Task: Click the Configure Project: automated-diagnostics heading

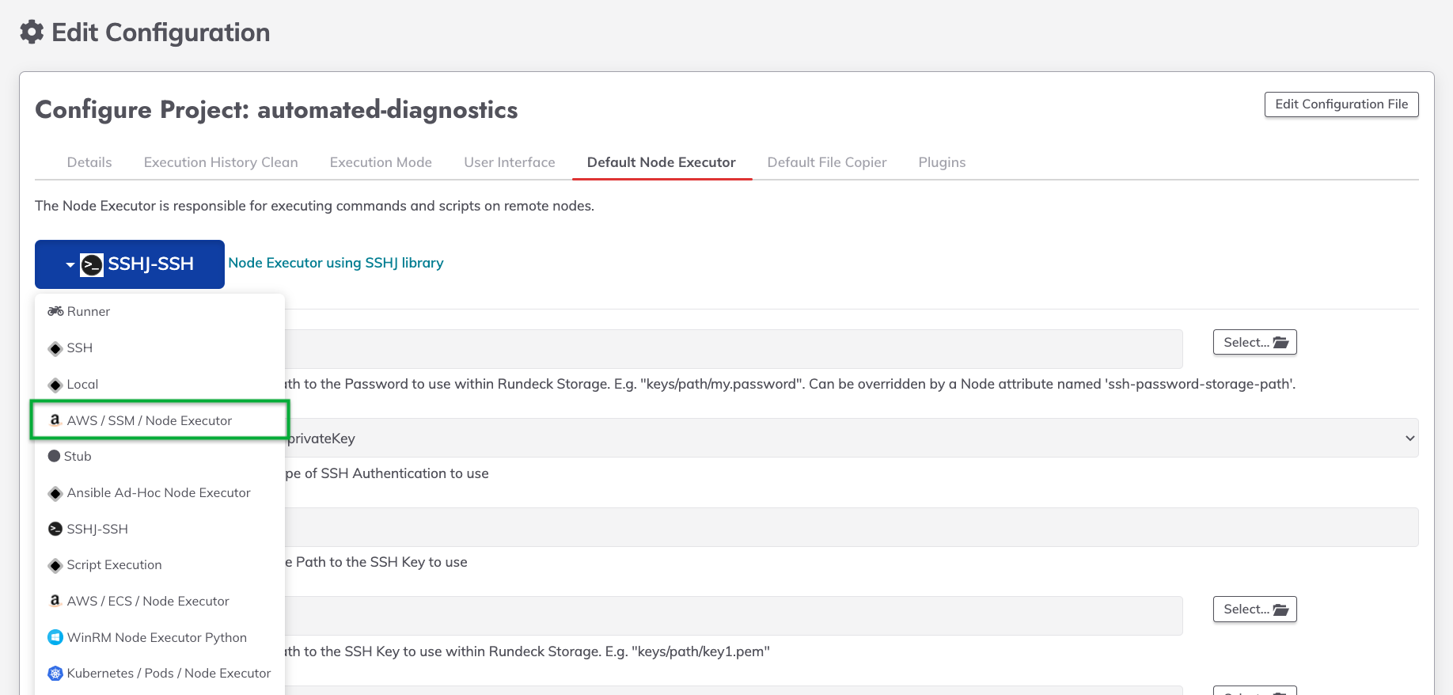Action: tap(276, 109)
